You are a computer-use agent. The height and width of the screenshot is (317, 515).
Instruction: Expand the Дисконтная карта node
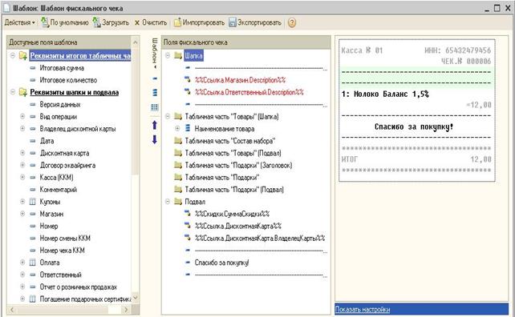point(22,153)
